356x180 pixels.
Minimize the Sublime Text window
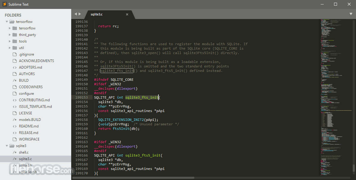322,4
